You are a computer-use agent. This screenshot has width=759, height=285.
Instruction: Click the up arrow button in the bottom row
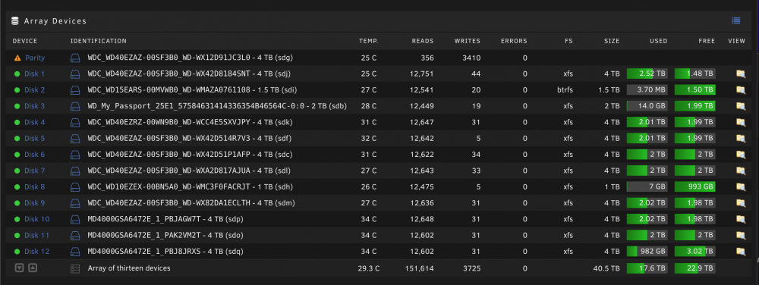[x=33, y=268]
